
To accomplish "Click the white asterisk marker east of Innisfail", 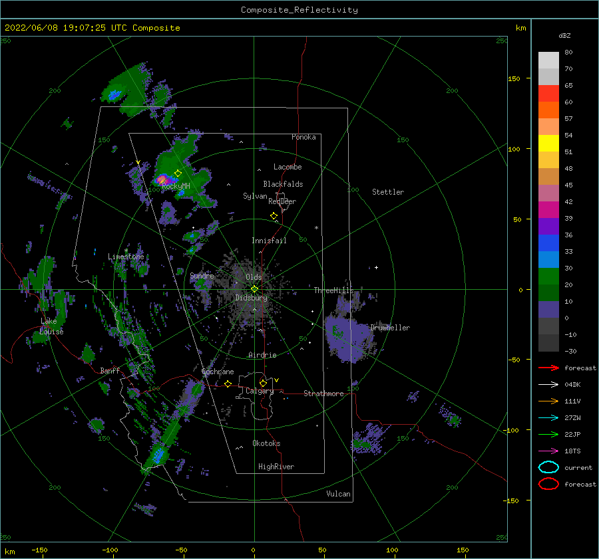I will point(316,228).
